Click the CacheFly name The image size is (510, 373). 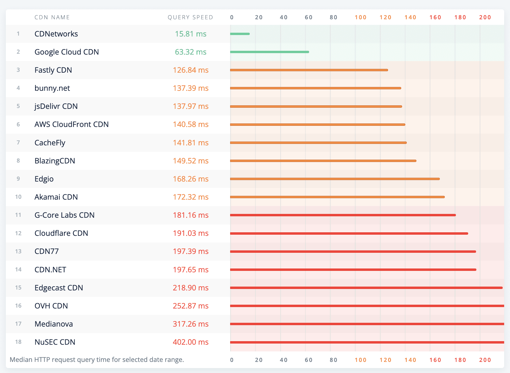[50, 143]
